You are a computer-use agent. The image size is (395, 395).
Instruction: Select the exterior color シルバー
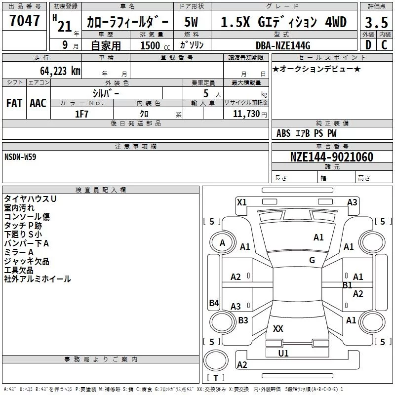(106, 94)
